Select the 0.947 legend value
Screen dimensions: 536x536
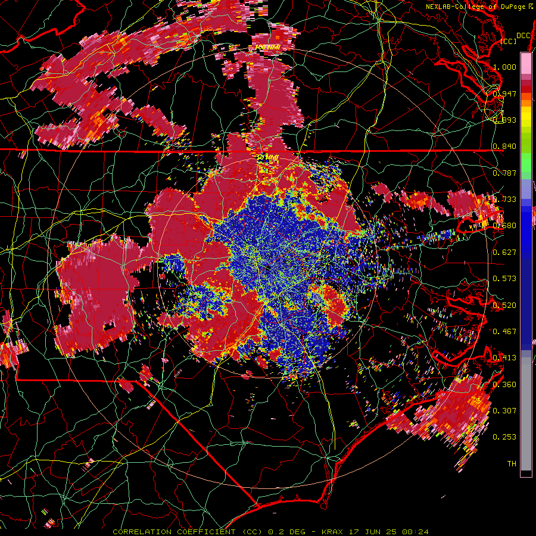coord(504,94)
